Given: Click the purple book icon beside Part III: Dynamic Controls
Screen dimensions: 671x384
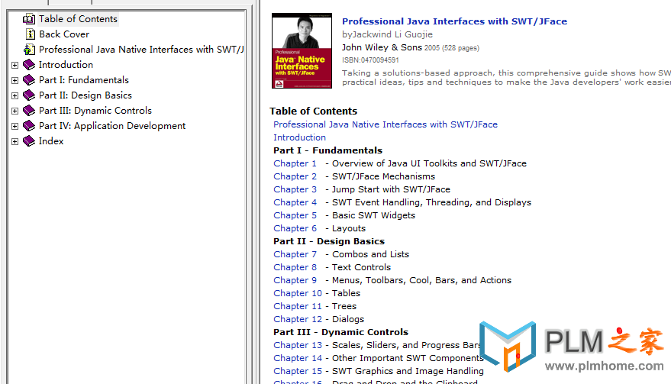Looking at the screenshot, I should pyautogui.click(x=29, y=111).
